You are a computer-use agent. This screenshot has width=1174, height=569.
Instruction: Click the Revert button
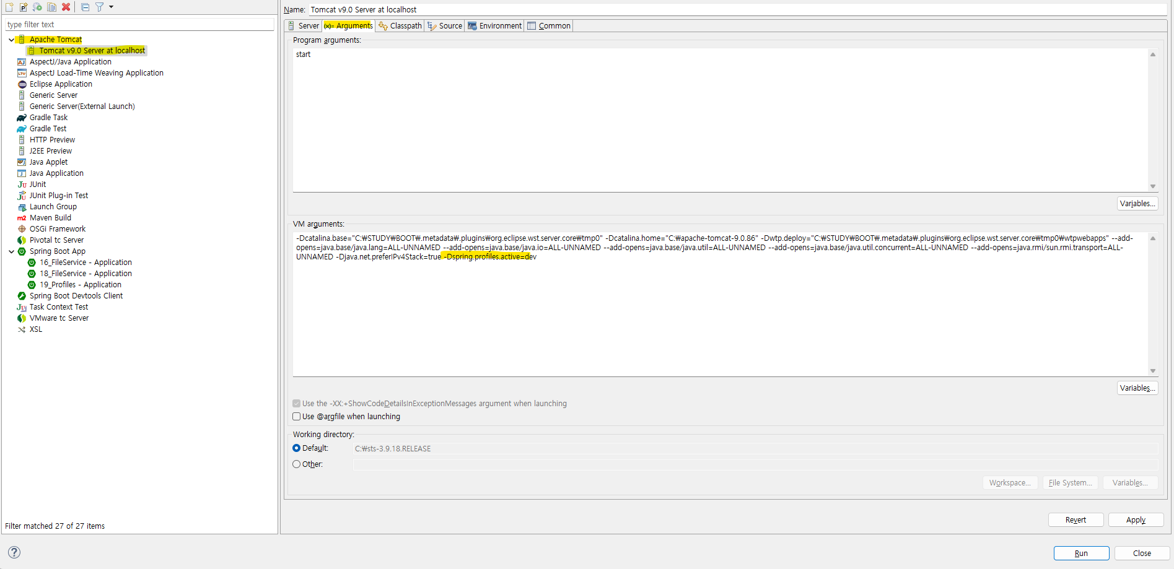(1075, 520)
